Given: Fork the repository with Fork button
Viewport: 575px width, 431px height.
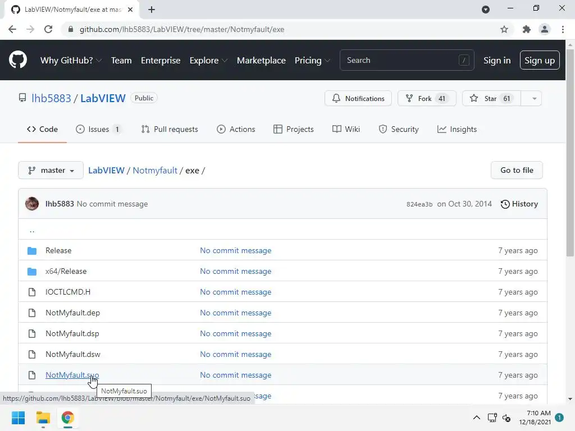Looking at the screenshot, I should click(x=427, y=99).
